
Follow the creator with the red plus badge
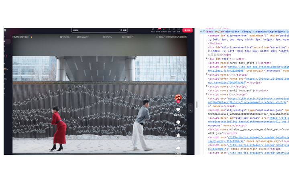coord(178,101)
